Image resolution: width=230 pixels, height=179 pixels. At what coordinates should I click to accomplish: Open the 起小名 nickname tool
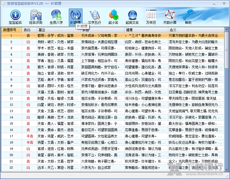[113, 17]
